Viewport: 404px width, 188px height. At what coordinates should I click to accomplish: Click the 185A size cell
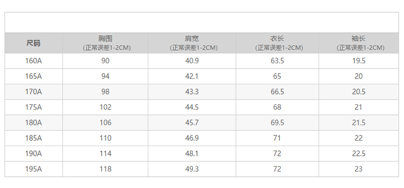(x=33, y=138)
